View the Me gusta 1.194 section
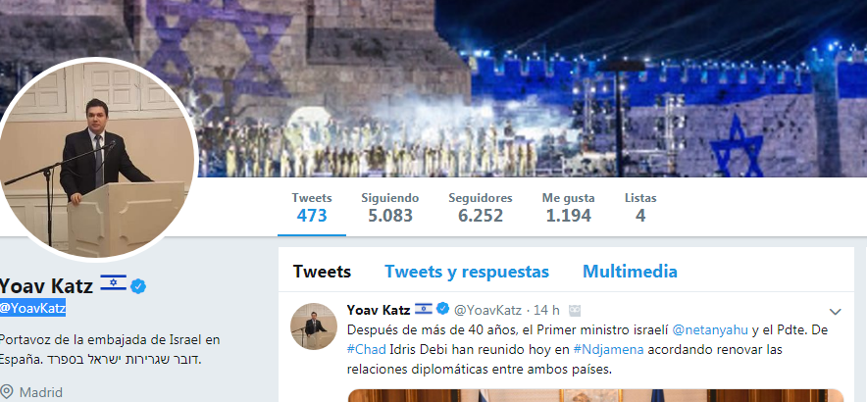Viewport: 867px width, 402px height. pyautogui.click(x=569, y=207)
